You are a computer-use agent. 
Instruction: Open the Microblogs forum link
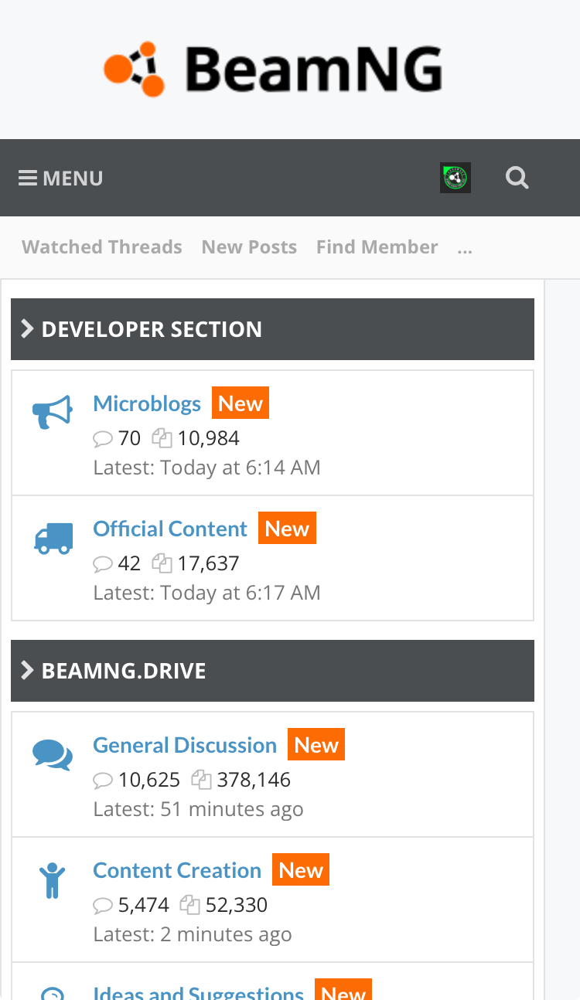(x=147, y=403)
